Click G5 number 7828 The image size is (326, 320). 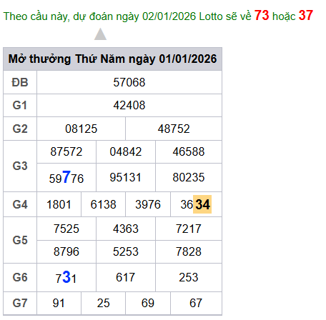pyautogui.click(x=189, y=251)
